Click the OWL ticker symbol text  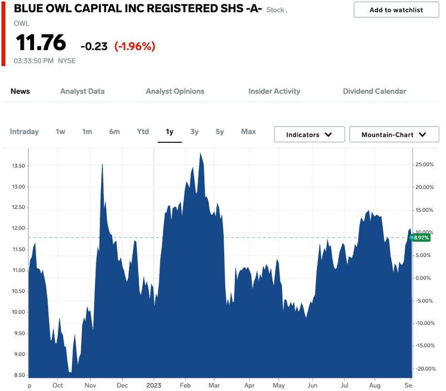[21, 23]
